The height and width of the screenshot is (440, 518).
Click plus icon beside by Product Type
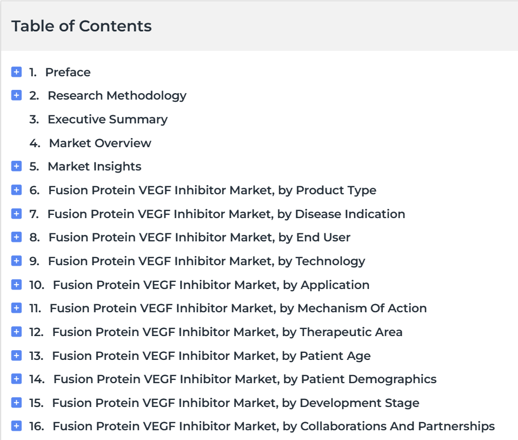coord(17,190)
